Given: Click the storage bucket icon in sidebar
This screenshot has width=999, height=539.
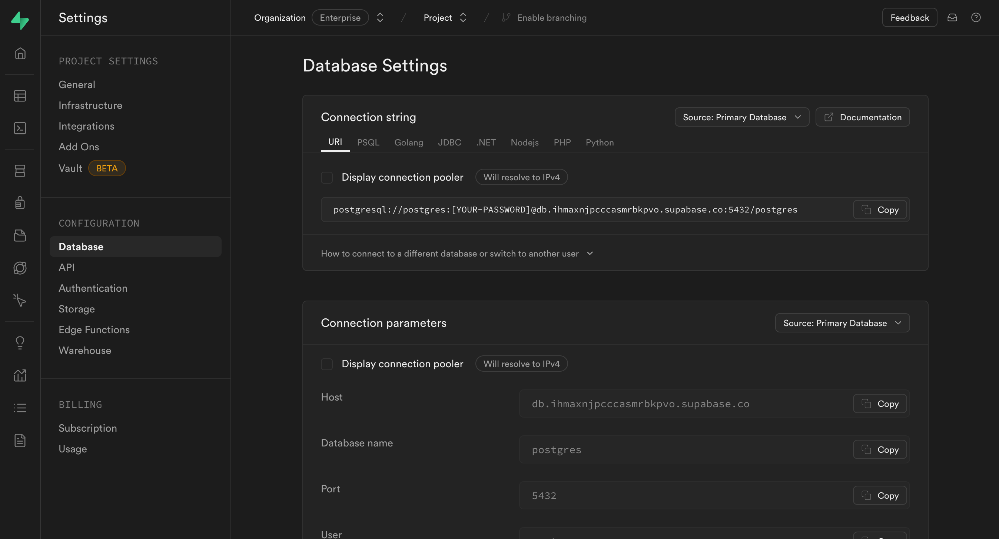Looking at the screenshot, I should click(x=20, y=236).
